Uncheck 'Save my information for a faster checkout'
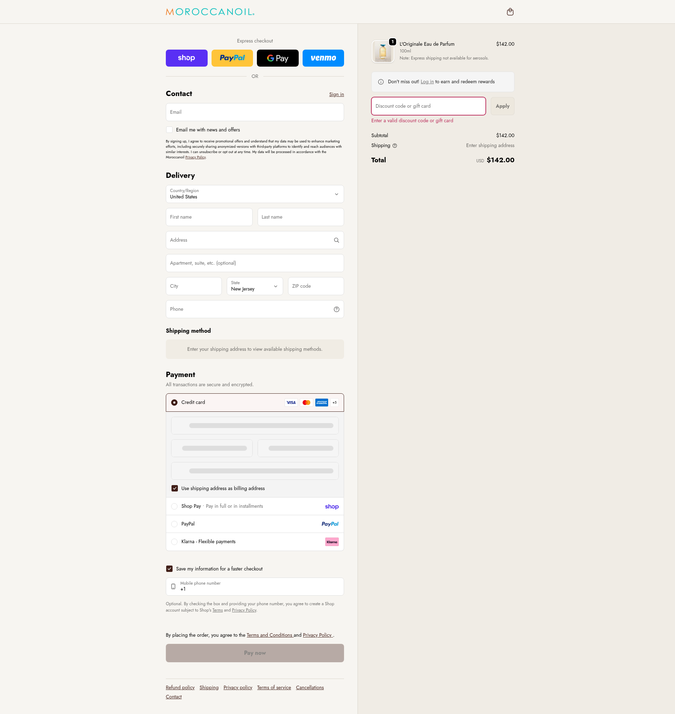 pos(169,569)
